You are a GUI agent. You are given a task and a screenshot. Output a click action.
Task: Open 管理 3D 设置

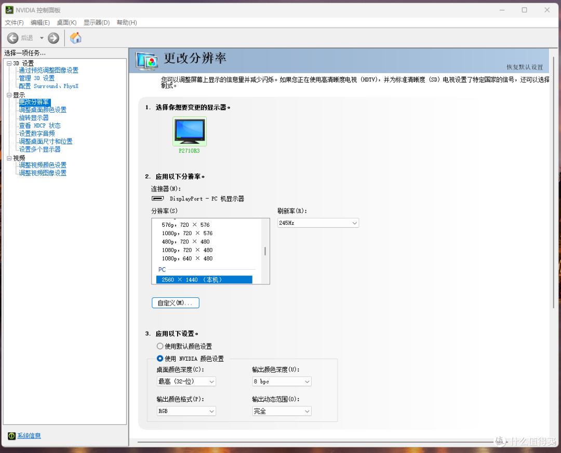(x=37, y=78)
